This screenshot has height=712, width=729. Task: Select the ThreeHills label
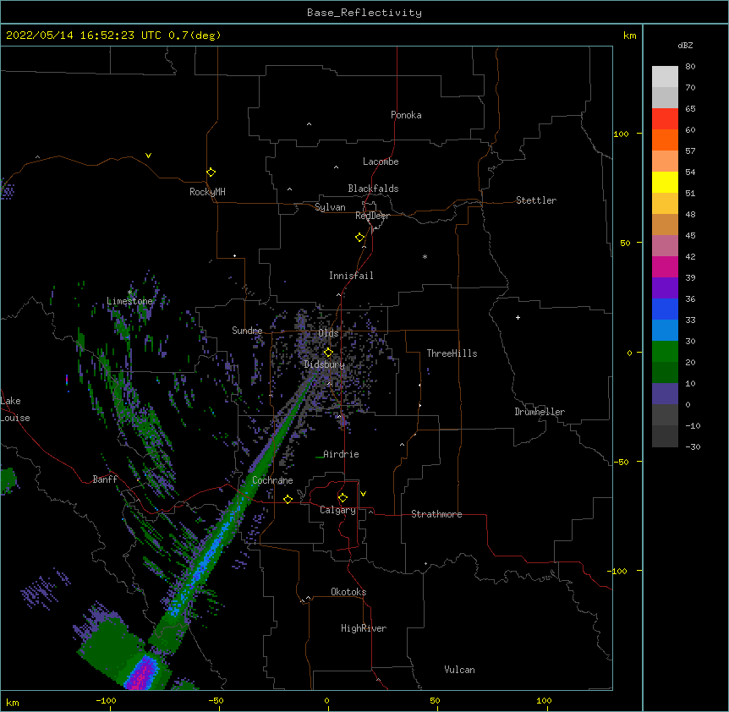coord(452,353)
